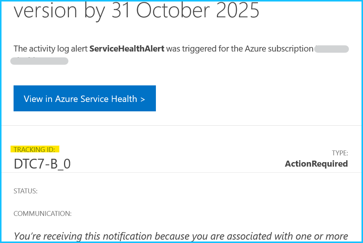Click the TYPE label on the right
Screen dimensions: 363x243
coord(340,153)
